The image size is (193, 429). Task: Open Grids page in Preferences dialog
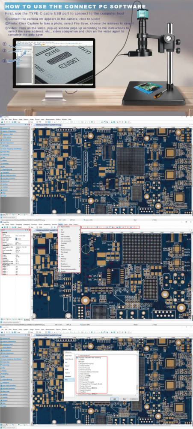(x=69, y=369)
